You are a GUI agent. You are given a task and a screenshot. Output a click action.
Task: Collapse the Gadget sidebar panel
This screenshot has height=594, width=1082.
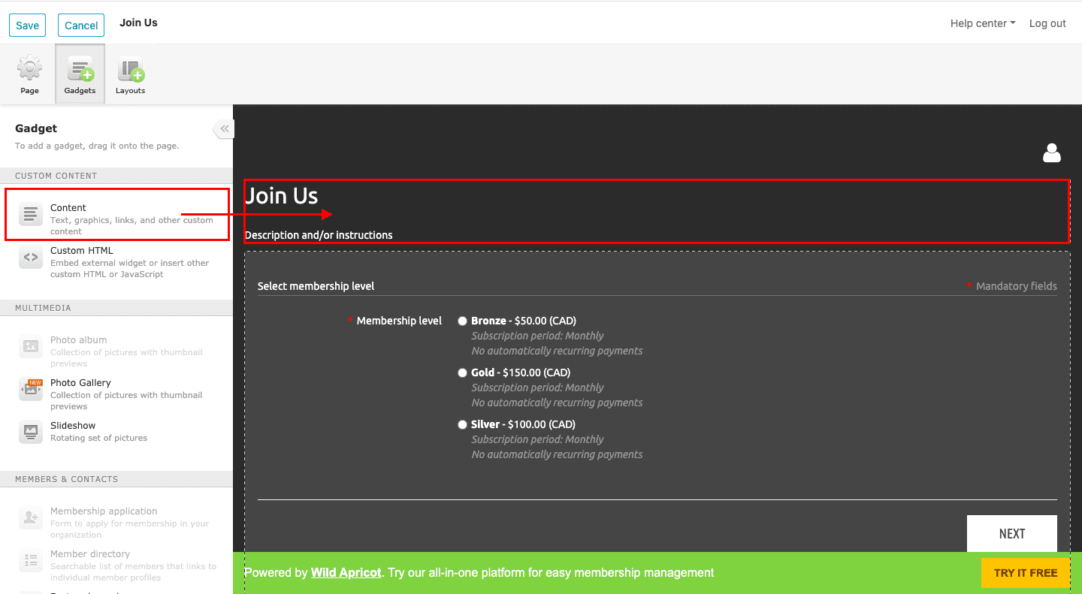point(223,128)
